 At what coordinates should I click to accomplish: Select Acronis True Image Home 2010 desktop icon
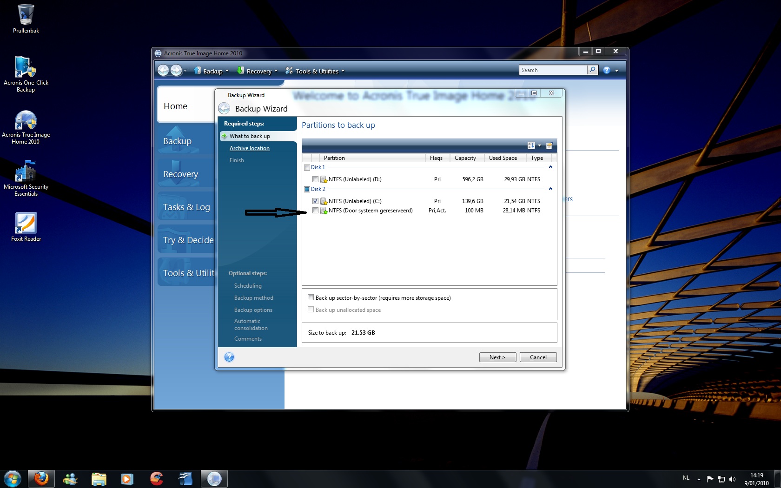tap(26, 127)
